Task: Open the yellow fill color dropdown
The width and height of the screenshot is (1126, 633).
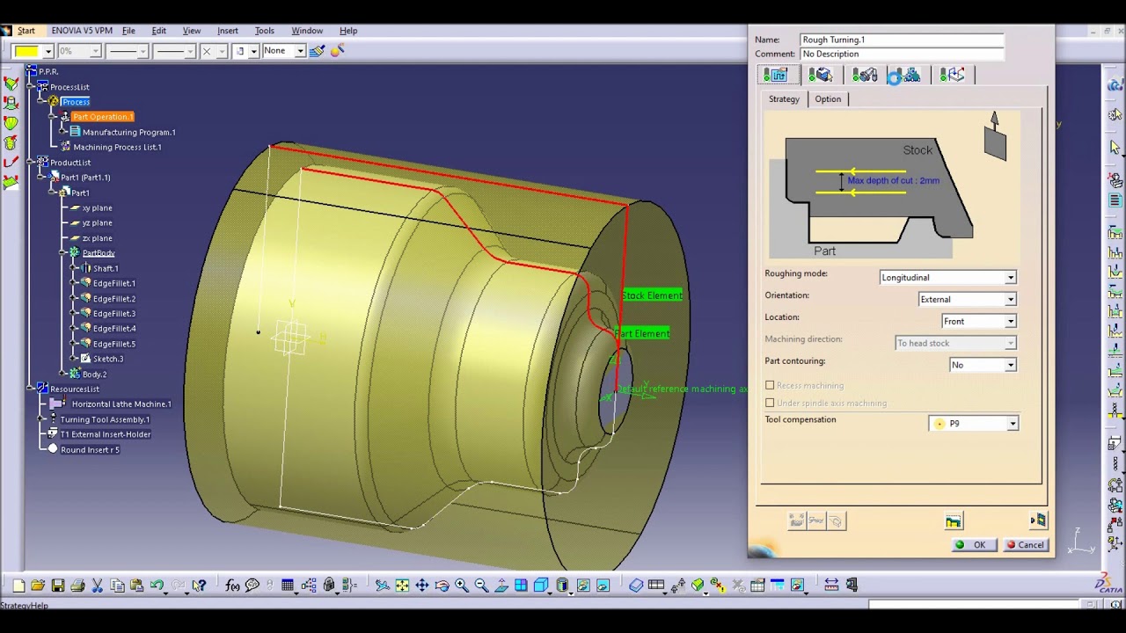Action: coord(48,51)
